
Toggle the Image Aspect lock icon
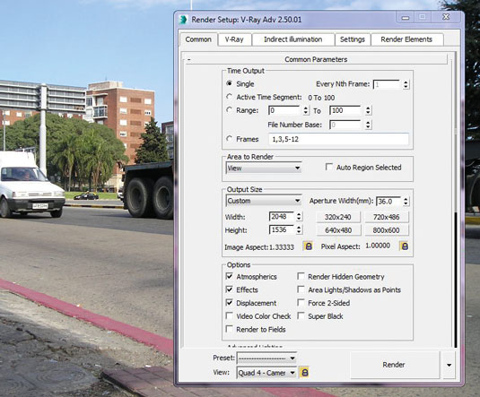(x=308, y=246)
